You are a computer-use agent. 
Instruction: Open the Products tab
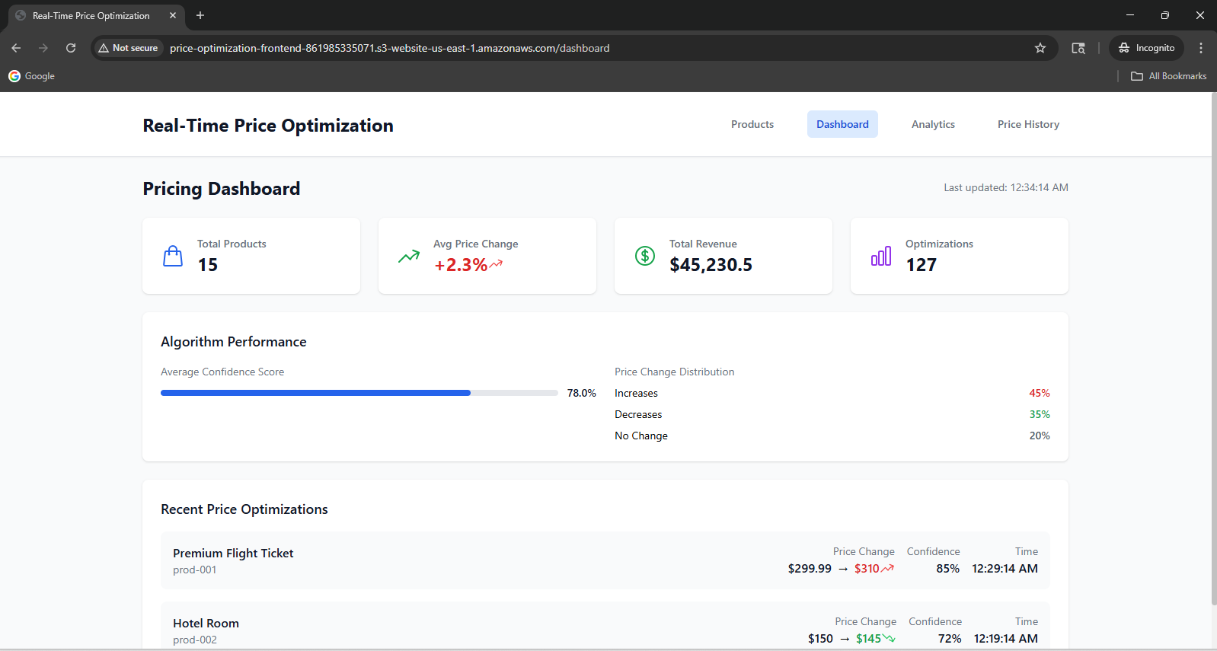click(x=752, y=124)
